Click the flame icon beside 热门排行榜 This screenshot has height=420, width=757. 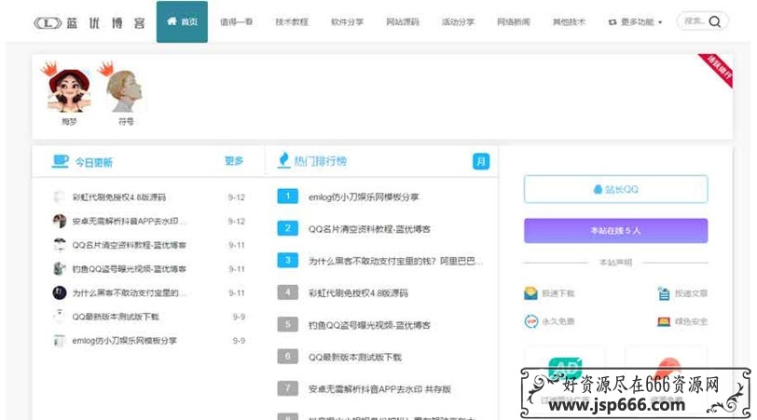pos(284,161)
